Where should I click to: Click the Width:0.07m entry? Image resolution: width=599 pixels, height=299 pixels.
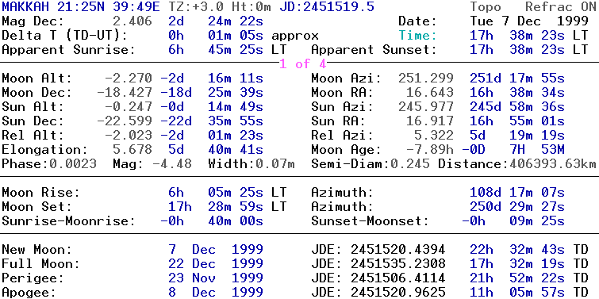coord(252,164)
